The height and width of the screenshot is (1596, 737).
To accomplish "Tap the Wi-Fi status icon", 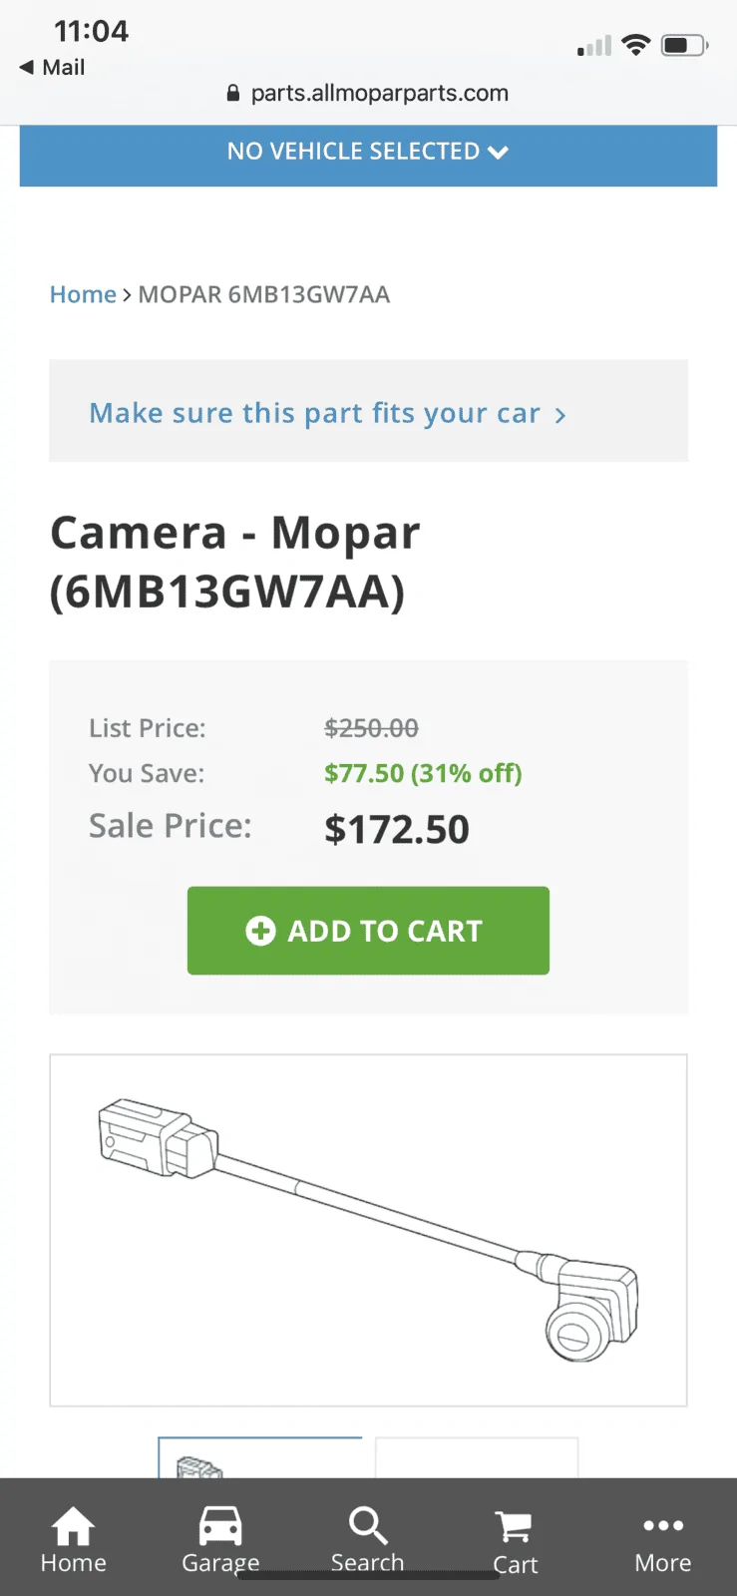I will 635,45.
